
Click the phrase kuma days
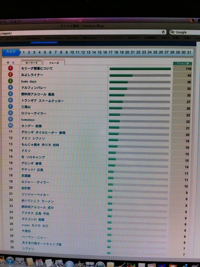point(29,81)
